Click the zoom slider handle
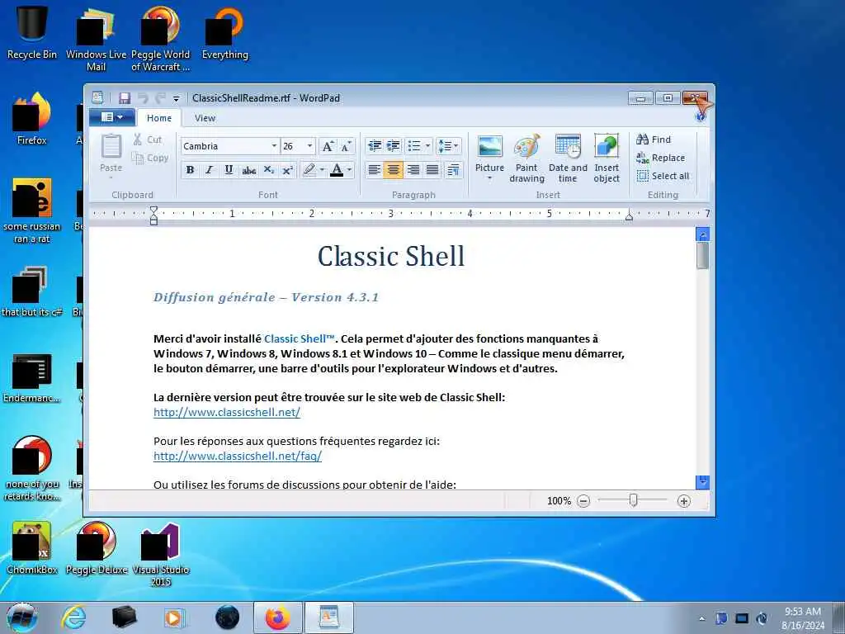The width and height of the screenshot is (845, 634). pos(633,501)
